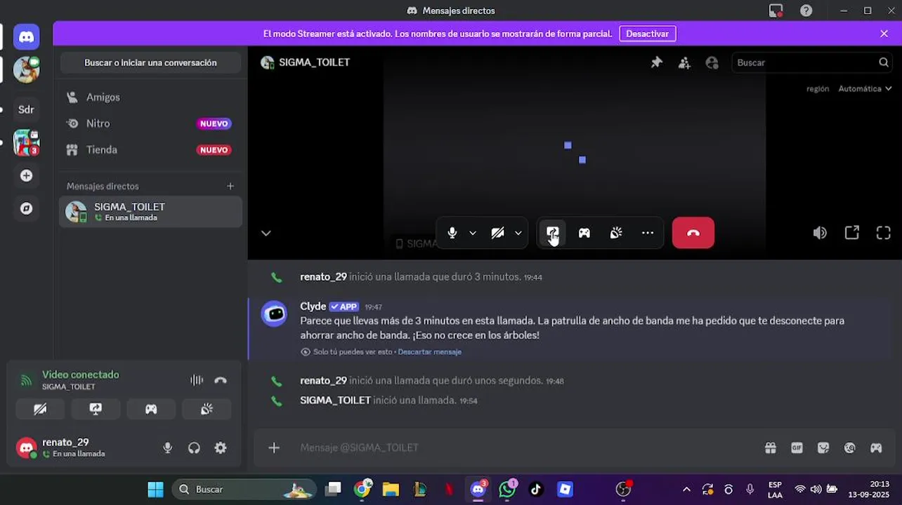Open the Discover servers compass icon

(x=26, y=208)
